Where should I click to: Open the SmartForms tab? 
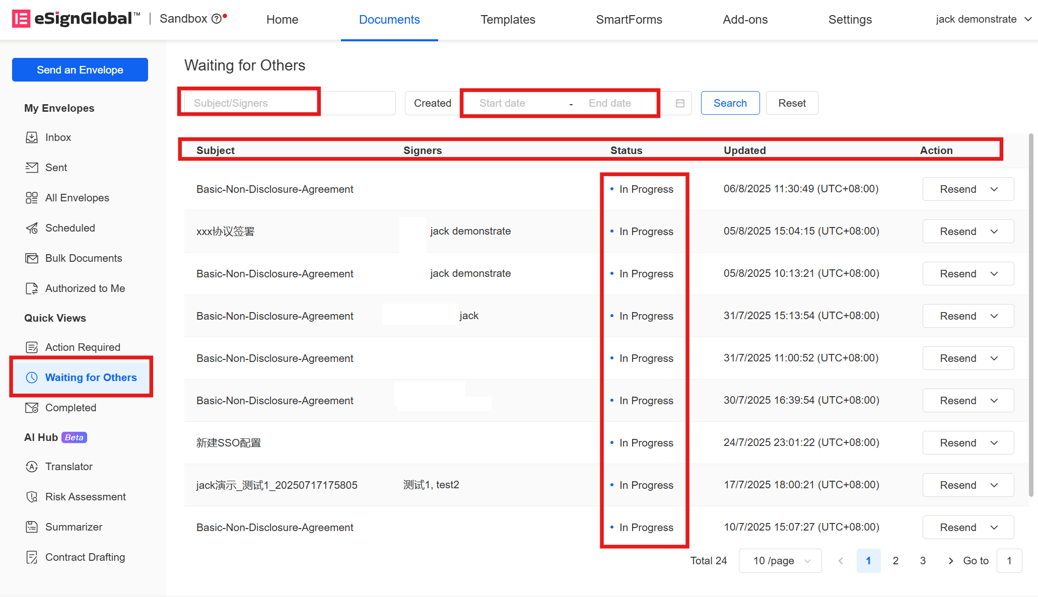629,20
